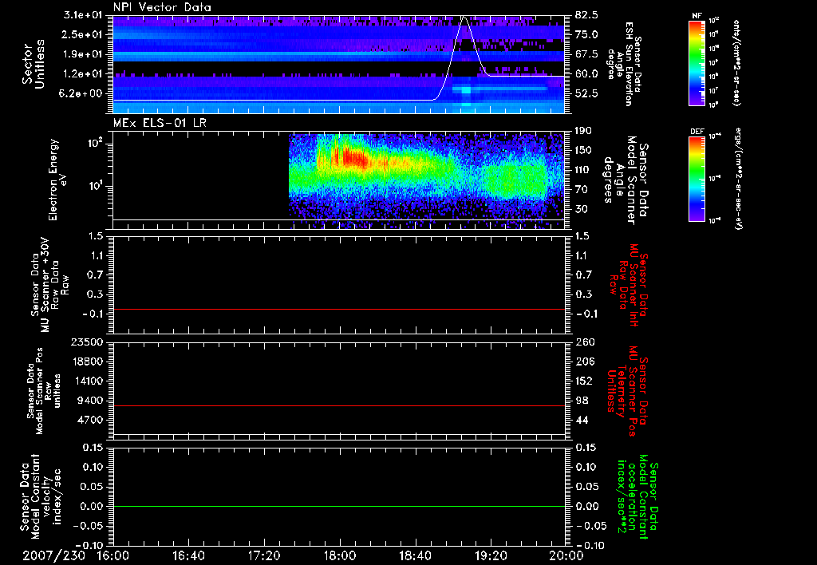Viewport: 817px width, 565px height.
Task: Click the 190 scanner angle tick value
Action: coord(583,131)
